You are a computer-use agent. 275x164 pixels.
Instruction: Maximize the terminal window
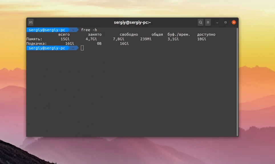click(226, 22)
